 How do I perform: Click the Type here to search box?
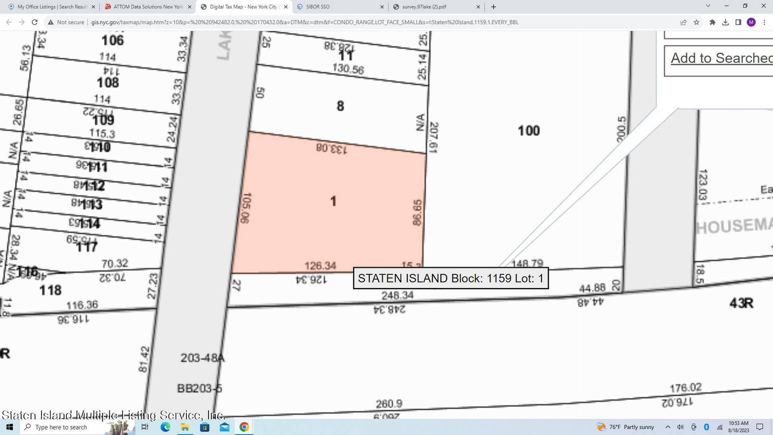pos(61,427)
